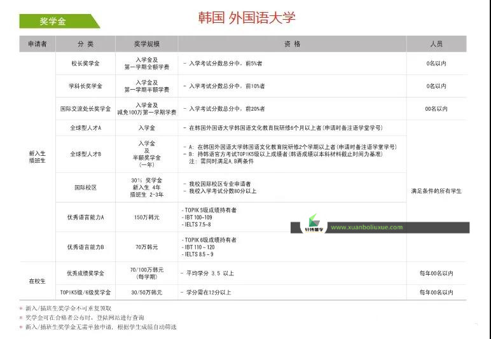Viewport: 491px width, 339px height.
Task: Click the 在校生 applicant cell
Action: 38,281
